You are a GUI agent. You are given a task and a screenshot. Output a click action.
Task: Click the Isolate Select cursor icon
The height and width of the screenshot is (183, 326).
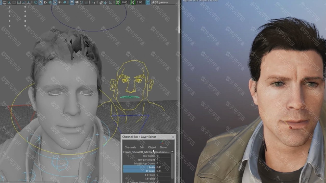click(x=94, y=2)
